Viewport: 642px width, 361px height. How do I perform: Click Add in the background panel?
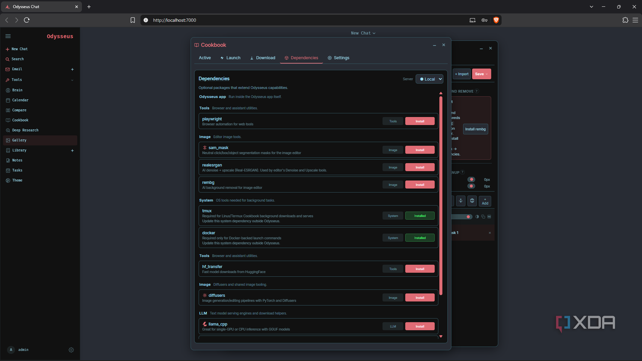(485, 201)
